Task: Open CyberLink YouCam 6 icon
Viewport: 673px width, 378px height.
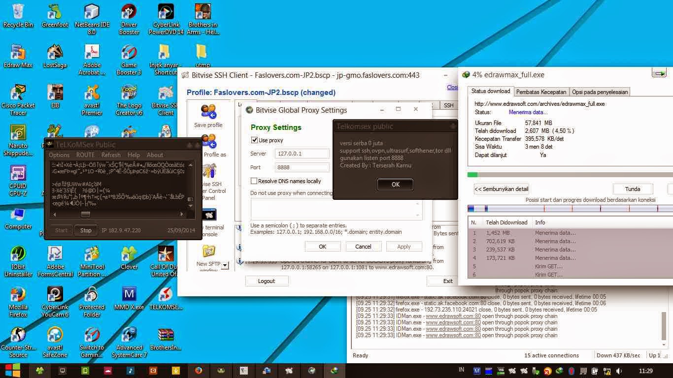Action: [55, 301]
